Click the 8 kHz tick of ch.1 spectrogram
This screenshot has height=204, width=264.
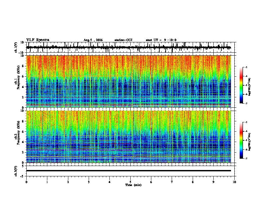[x=23, y=66]
